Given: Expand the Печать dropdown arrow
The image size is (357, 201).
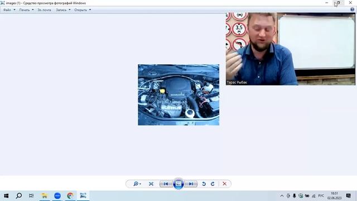Looking at the screenshot, I should (x=33, y=10).
